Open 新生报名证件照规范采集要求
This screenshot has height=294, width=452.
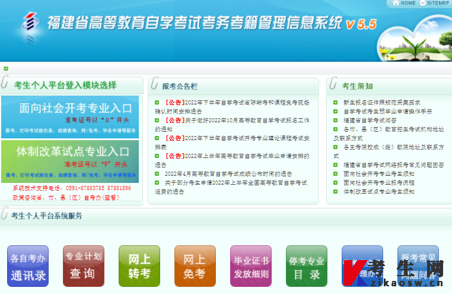tap(381, 102)
